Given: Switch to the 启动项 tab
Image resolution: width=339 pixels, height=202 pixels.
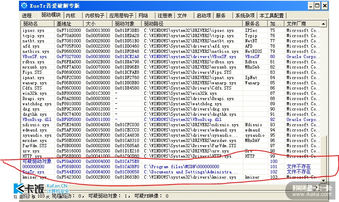Looking at the screenshot, I should click(x=204, y=16).
